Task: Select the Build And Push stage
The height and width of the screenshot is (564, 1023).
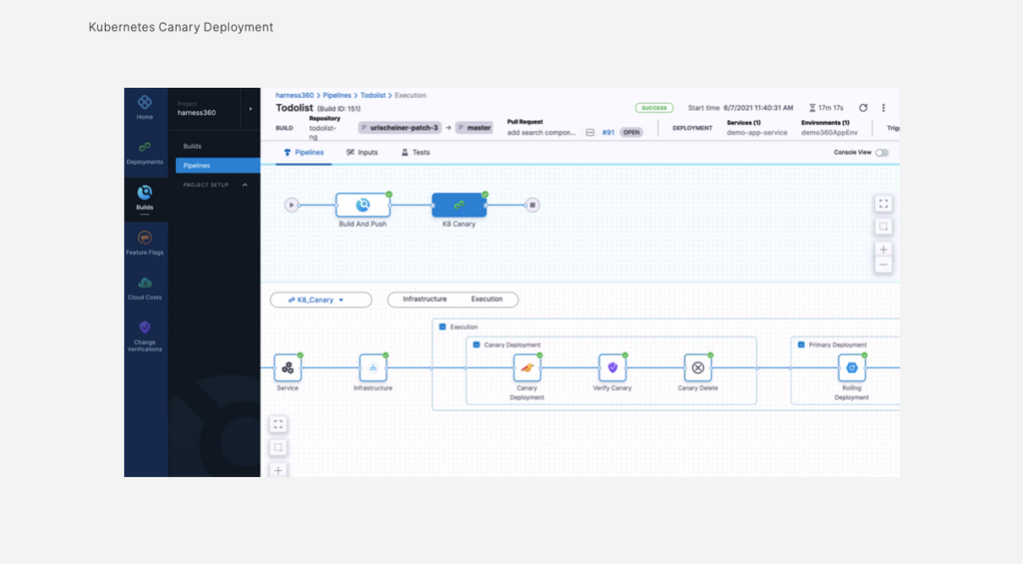Action: click(363, 205)
